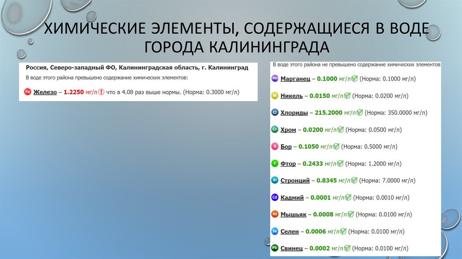Image resolution: width=462 pixels, height=259 pixels.
Task: Click red exclamation warning icon beside Железо
Action: pos(101,92)
